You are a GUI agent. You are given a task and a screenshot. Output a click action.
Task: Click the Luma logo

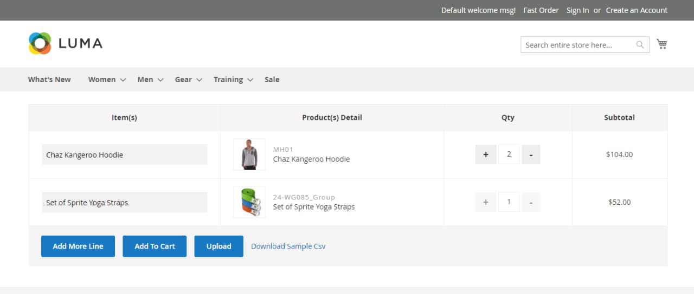point(66,43)
